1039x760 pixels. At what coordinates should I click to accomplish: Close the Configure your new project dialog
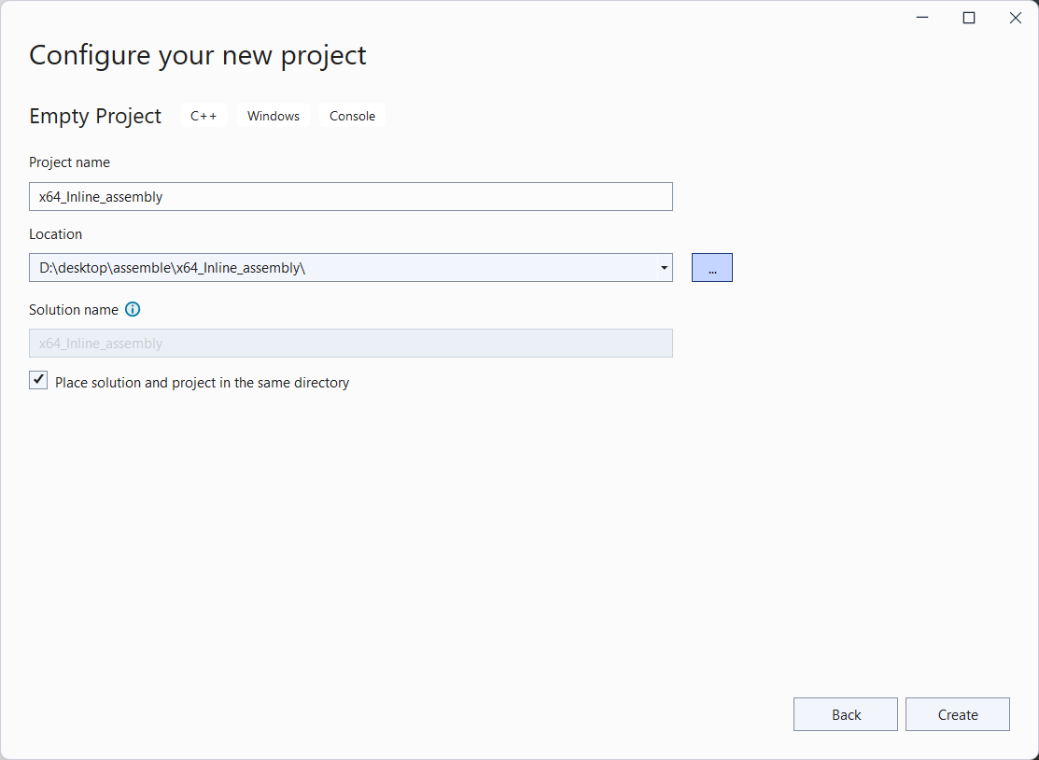pyautogui.click(x=1016, y=18)
